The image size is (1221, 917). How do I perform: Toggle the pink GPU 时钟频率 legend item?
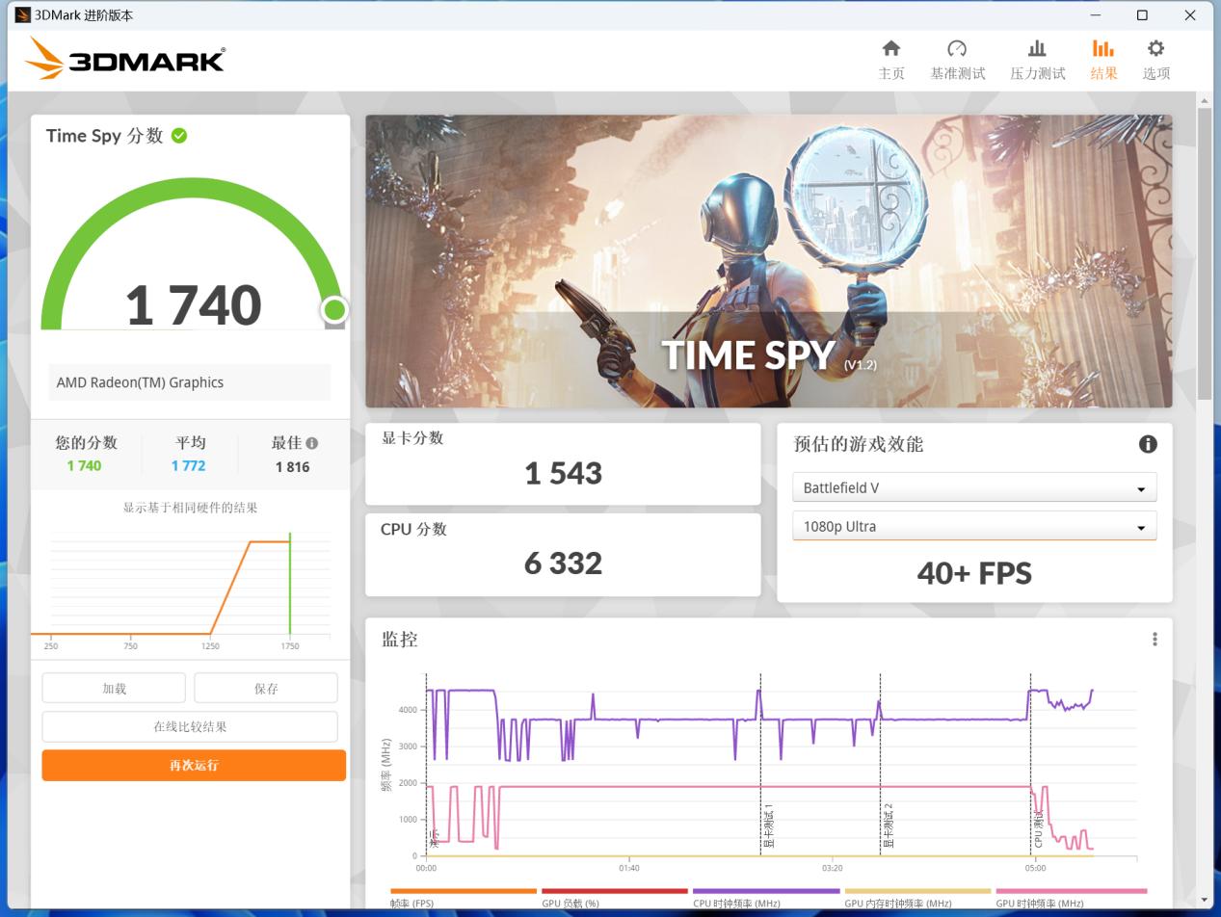(1071, 898)
